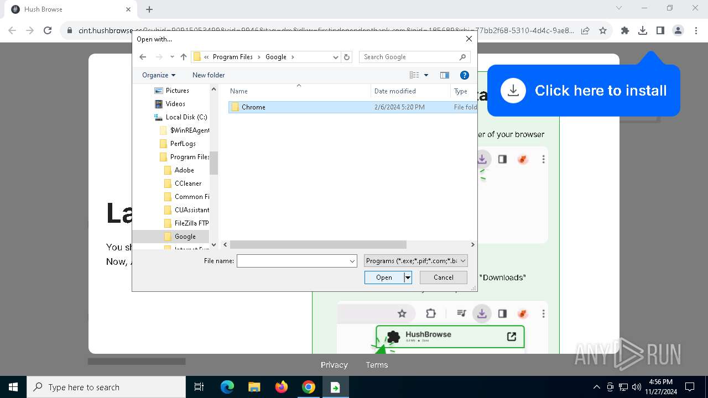Open the Terms link
Image resolution: width=708 pixels, height=398 pixels.
(x=377, y=365)
